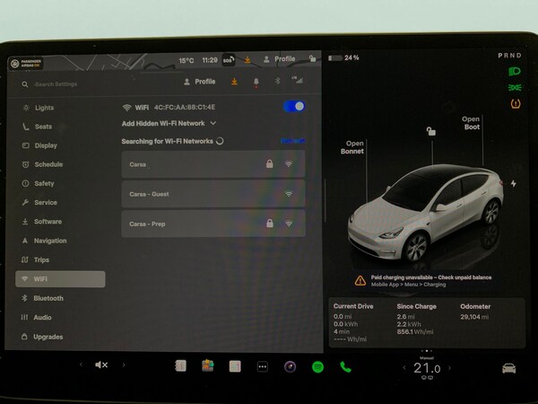Tap the passenger airbag indicator
The image size is (538, 404).
[26, 64]
